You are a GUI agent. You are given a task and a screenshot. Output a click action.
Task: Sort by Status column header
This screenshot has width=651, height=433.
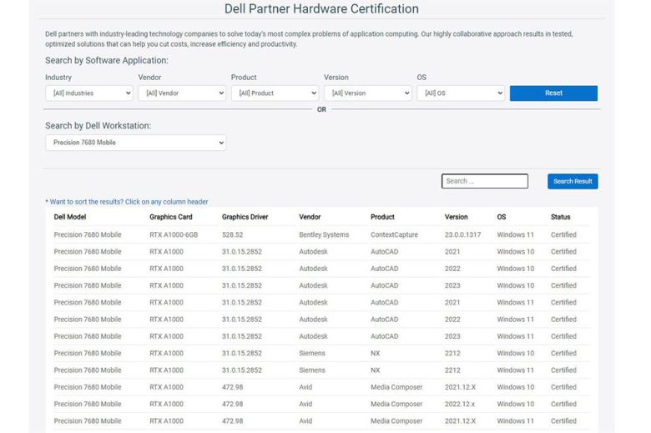click(560, 217)
